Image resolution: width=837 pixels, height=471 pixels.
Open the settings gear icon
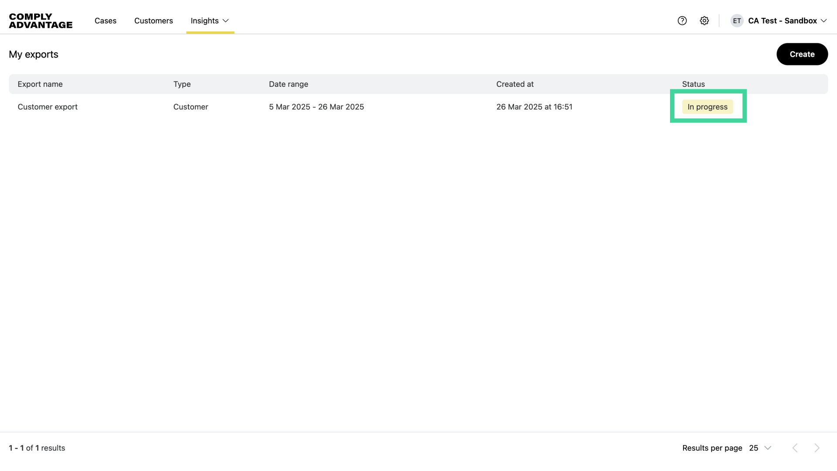[704, 21]
